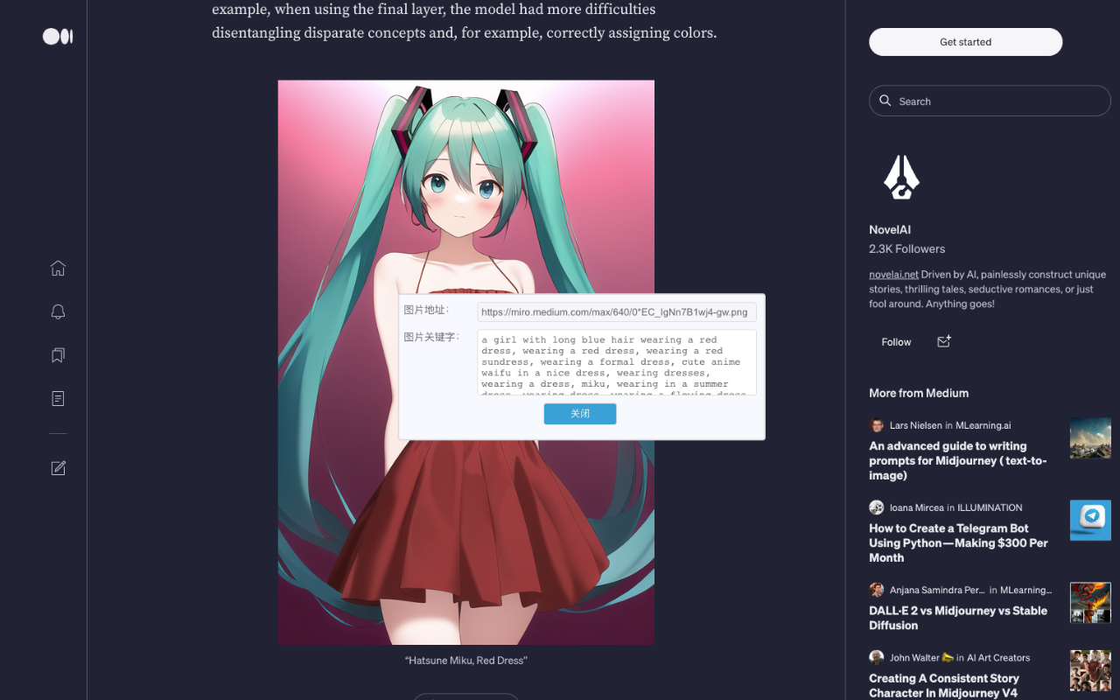Go to Home via sidebar house icon
The width and height of the screenshot is (1120, 700).
point(58,269)
